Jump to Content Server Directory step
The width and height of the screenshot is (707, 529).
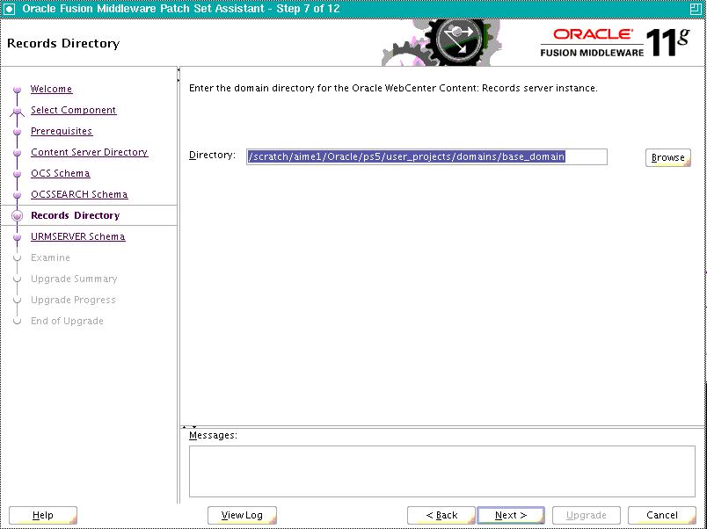[90, 152]
